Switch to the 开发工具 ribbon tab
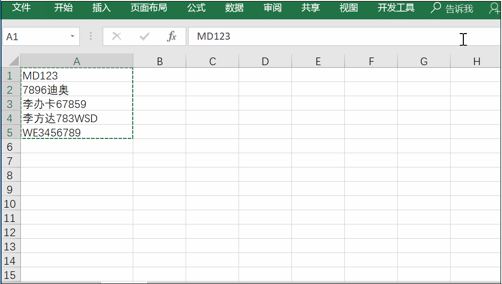Image resolution: width=502 pixels, height=284 pixels. point(396,8)
